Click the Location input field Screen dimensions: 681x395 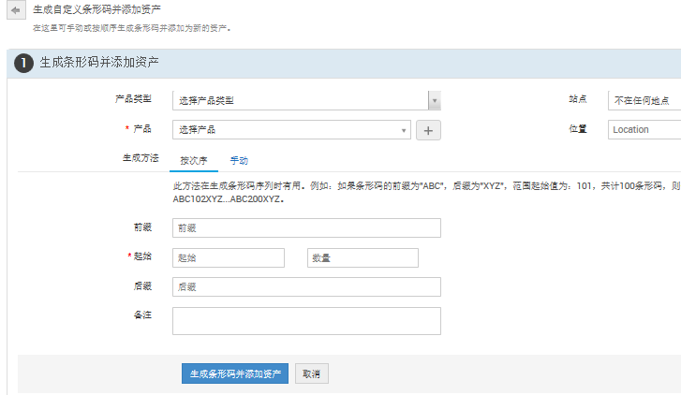(x=645, y=129)
